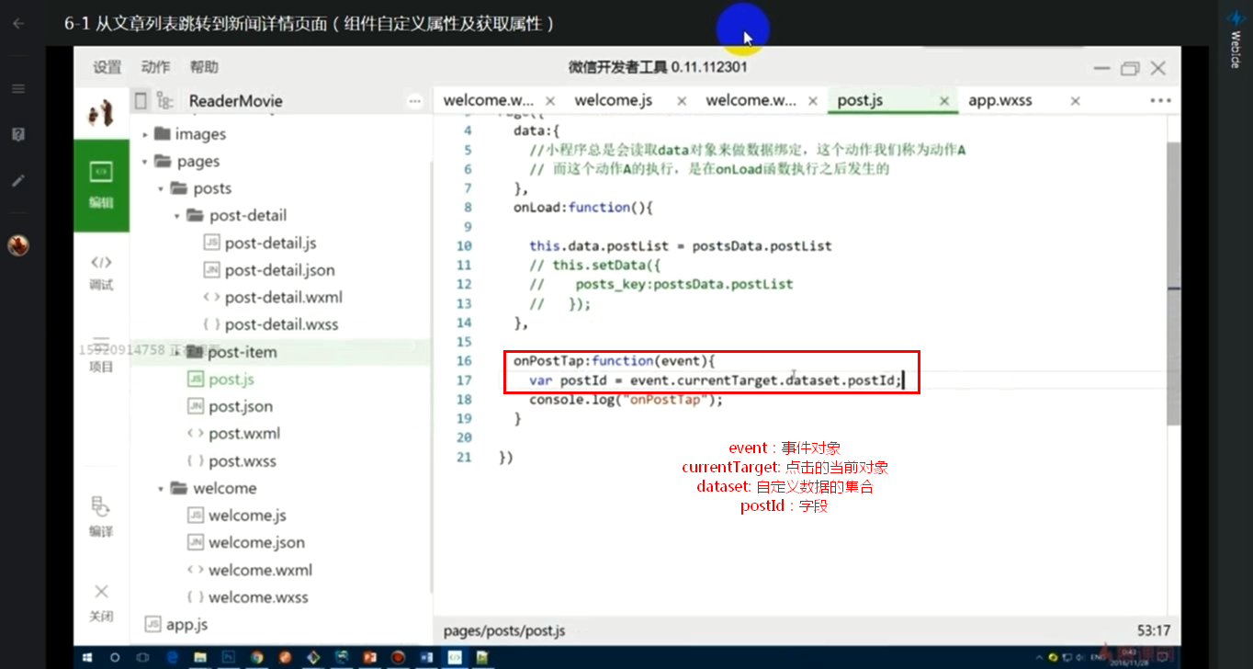Open post-detail.wxml in the file tree

(x=283, y=297)
